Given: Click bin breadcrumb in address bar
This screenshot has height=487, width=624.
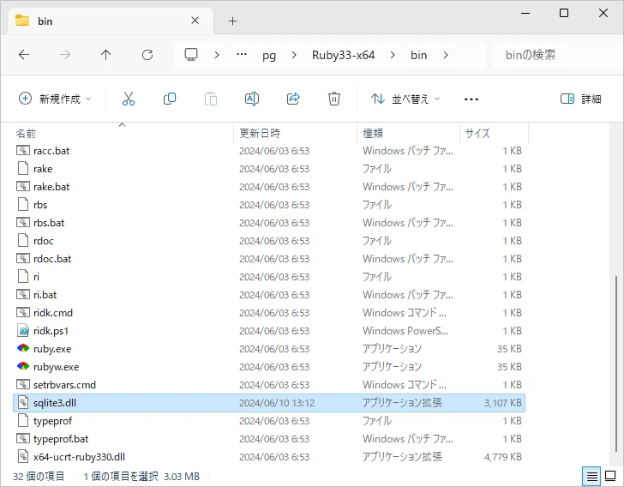Looking at the screenshot, I should (418, 55).
